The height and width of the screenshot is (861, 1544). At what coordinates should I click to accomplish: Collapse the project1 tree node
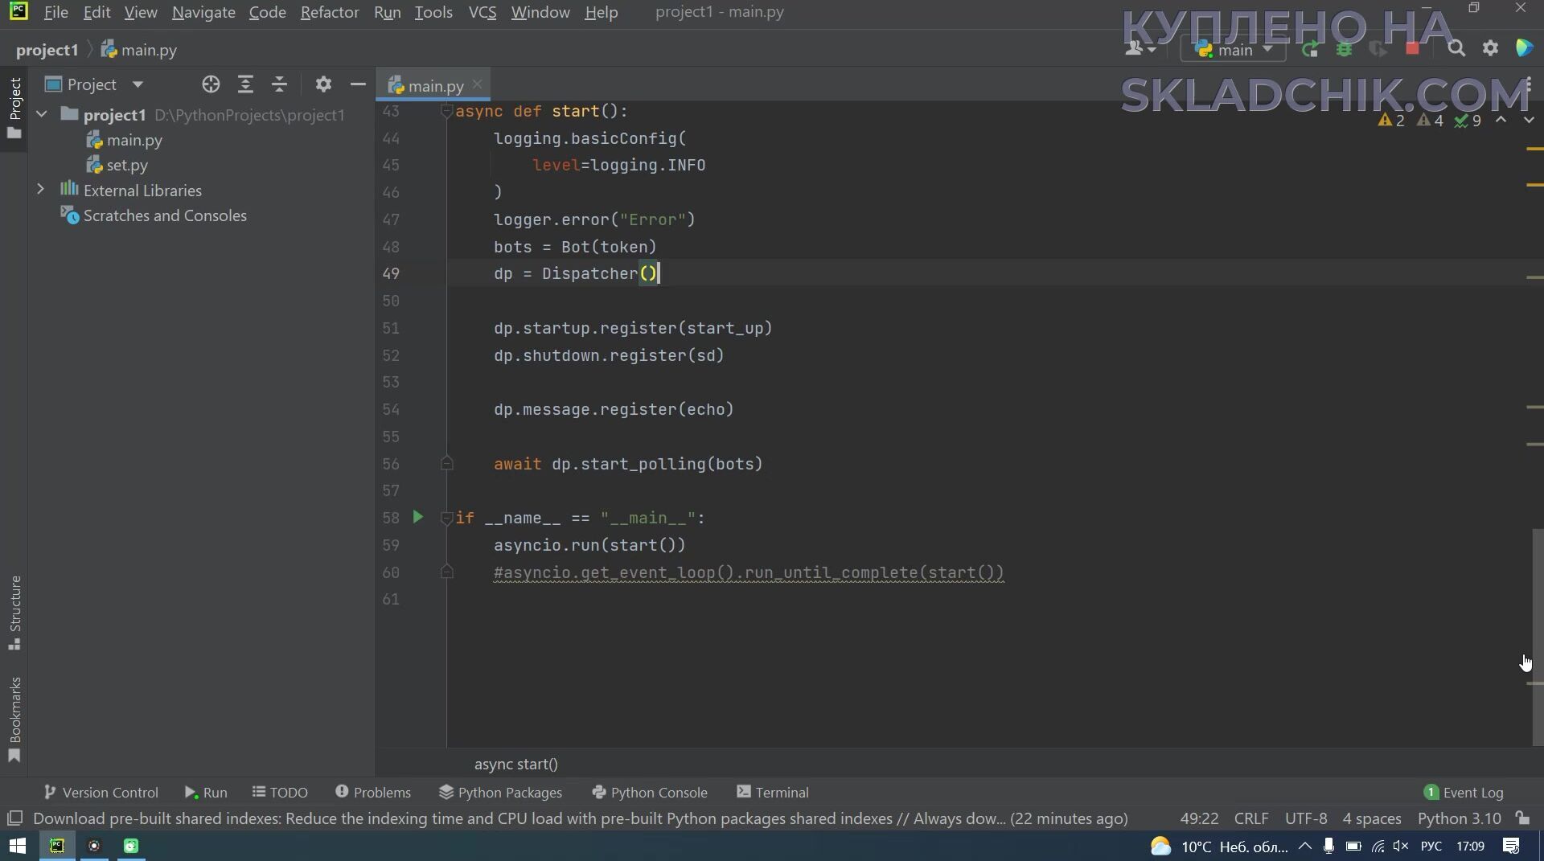42,114
